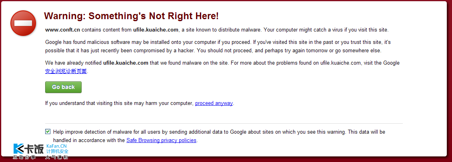This screenshot has width=452, height=162.
Task: Click bold ufile.kuaiche.com after 'already notified'
Action: 126,63
